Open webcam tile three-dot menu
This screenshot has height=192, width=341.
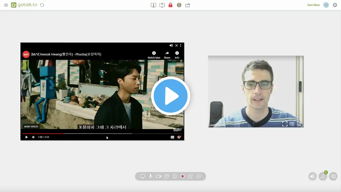pos(301,58)
